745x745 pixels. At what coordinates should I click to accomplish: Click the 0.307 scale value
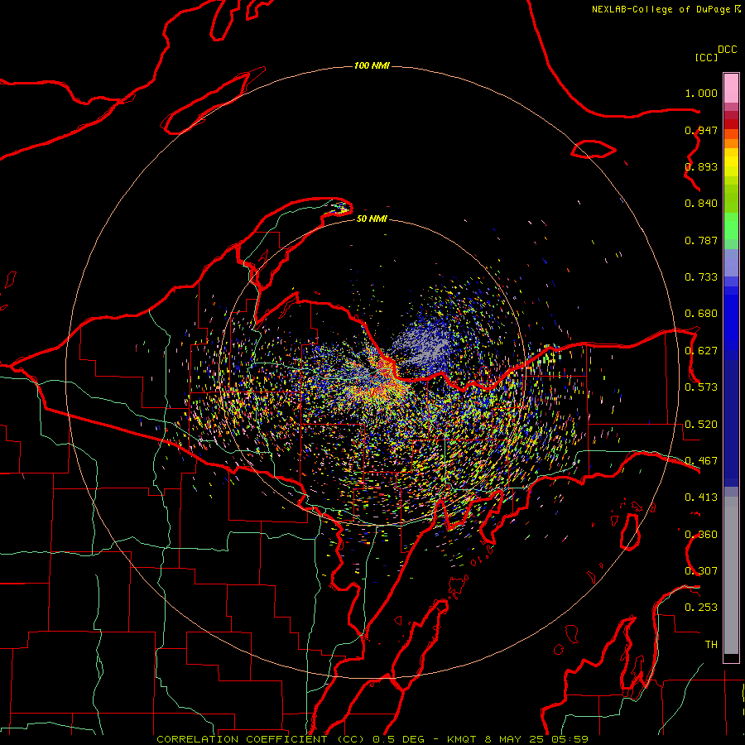(x=701, y=571)
